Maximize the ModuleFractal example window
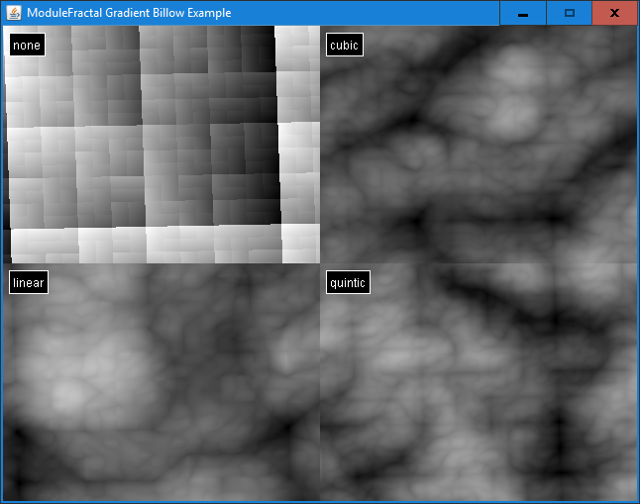 pyautogui.click(x=569, y=13)
